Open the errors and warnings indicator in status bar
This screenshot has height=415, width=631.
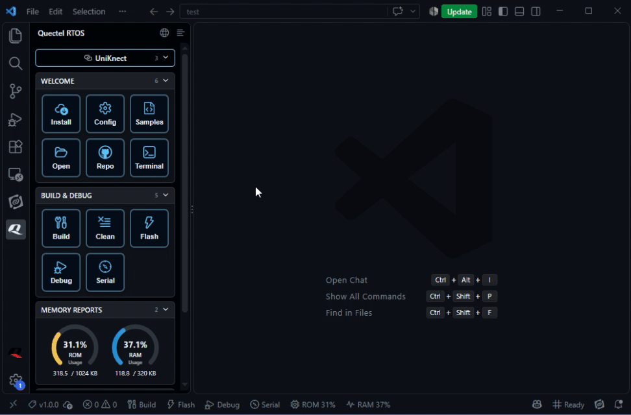(x=100, y=405)
